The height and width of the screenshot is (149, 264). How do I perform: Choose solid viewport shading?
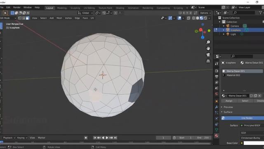point(198,18)
